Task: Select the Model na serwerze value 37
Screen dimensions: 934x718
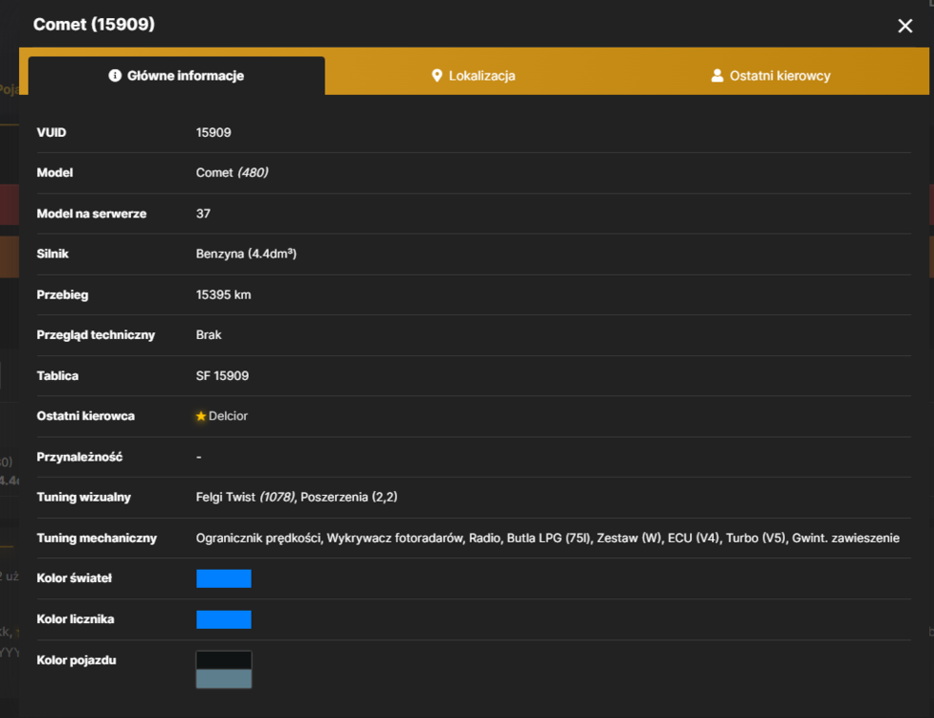Action: pyautogui.click(x=203, y=213)
